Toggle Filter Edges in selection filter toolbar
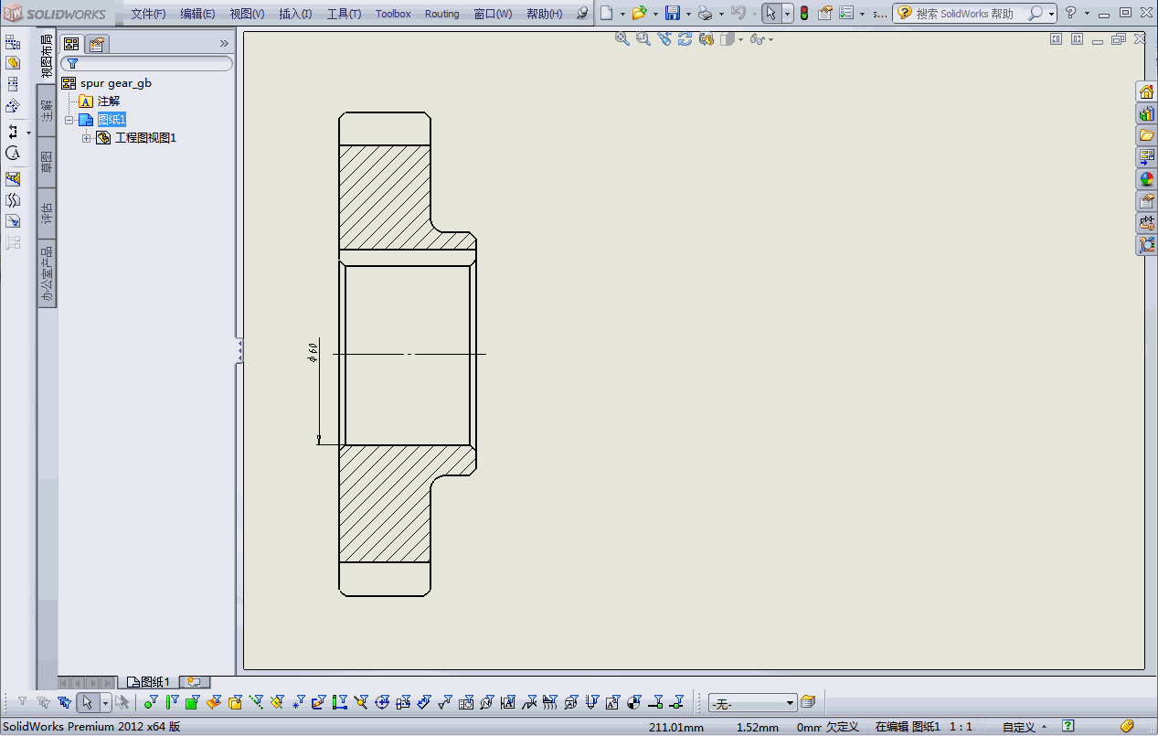Image resolution: width=1158 pixels, height=736 pixels. 171,702
